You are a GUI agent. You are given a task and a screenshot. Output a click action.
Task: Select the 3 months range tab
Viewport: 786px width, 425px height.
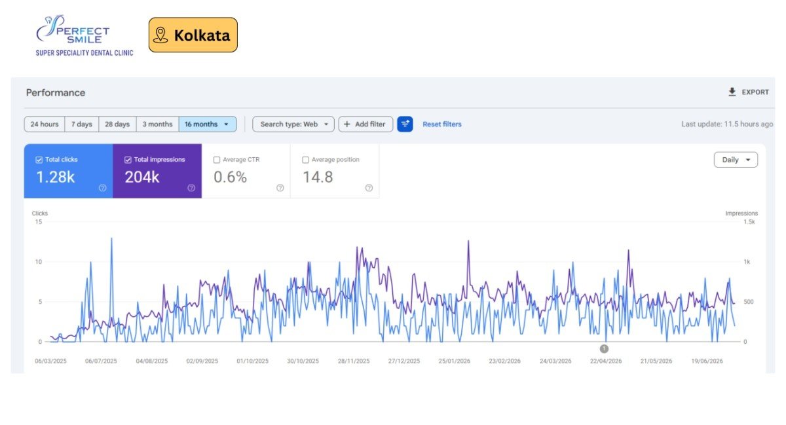pyautogui.click(x=157, y=124)
